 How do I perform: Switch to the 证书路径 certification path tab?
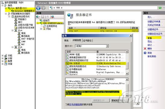pyautogui.click(x=87, y=41)
